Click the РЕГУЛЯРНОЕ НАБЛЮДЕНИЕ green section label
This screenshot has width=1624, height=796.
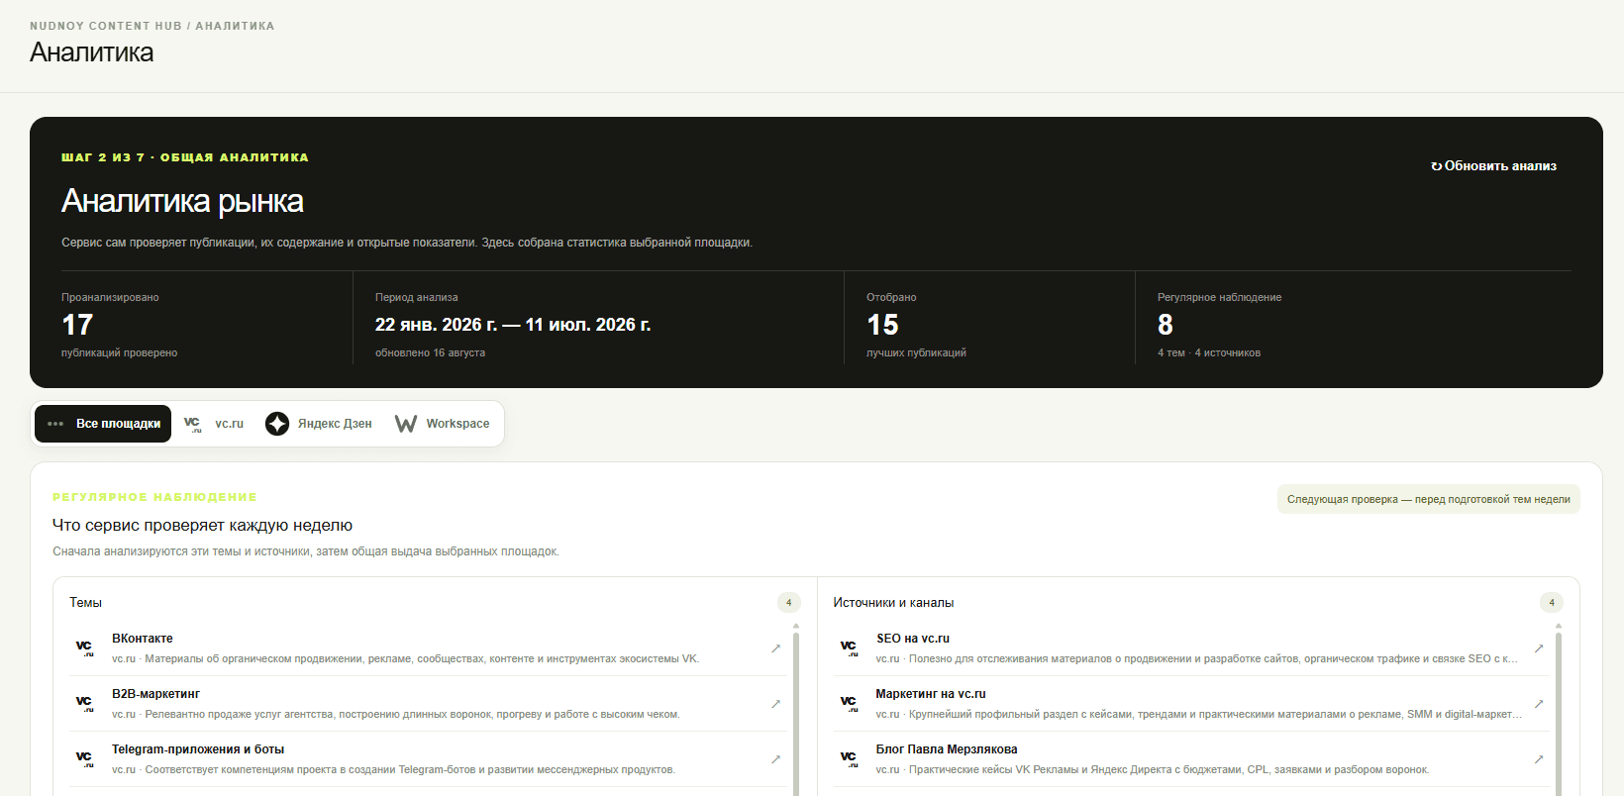click(x=154, y=497)
